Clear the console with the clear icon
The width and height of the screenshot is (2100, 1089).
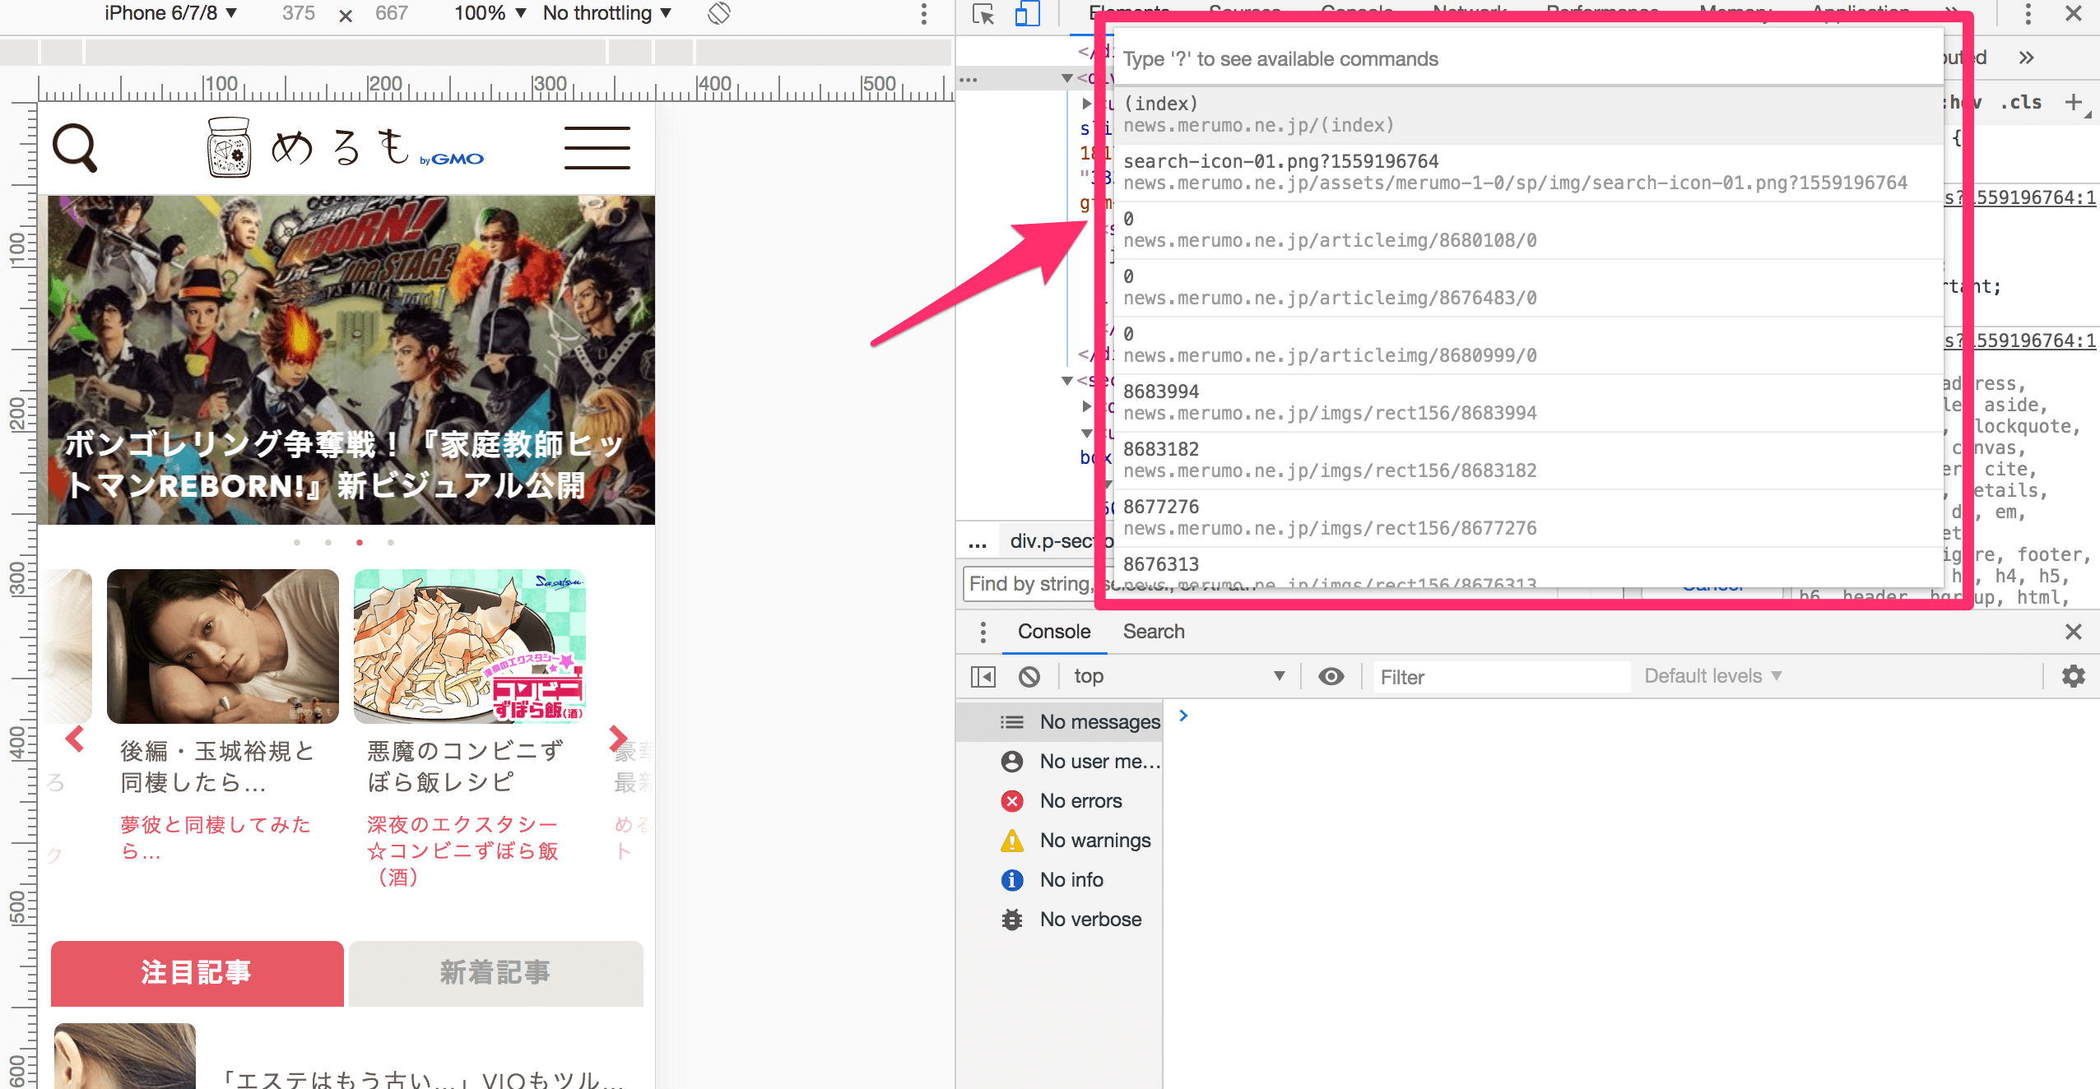1030,676
